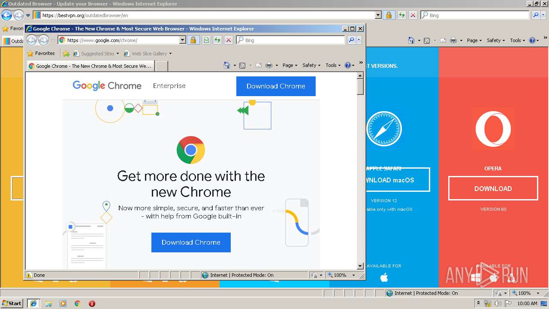Click the Opera DOWNLOAD button
The image size is (549, 309).
pyautogui.click(x=493, y=188)
